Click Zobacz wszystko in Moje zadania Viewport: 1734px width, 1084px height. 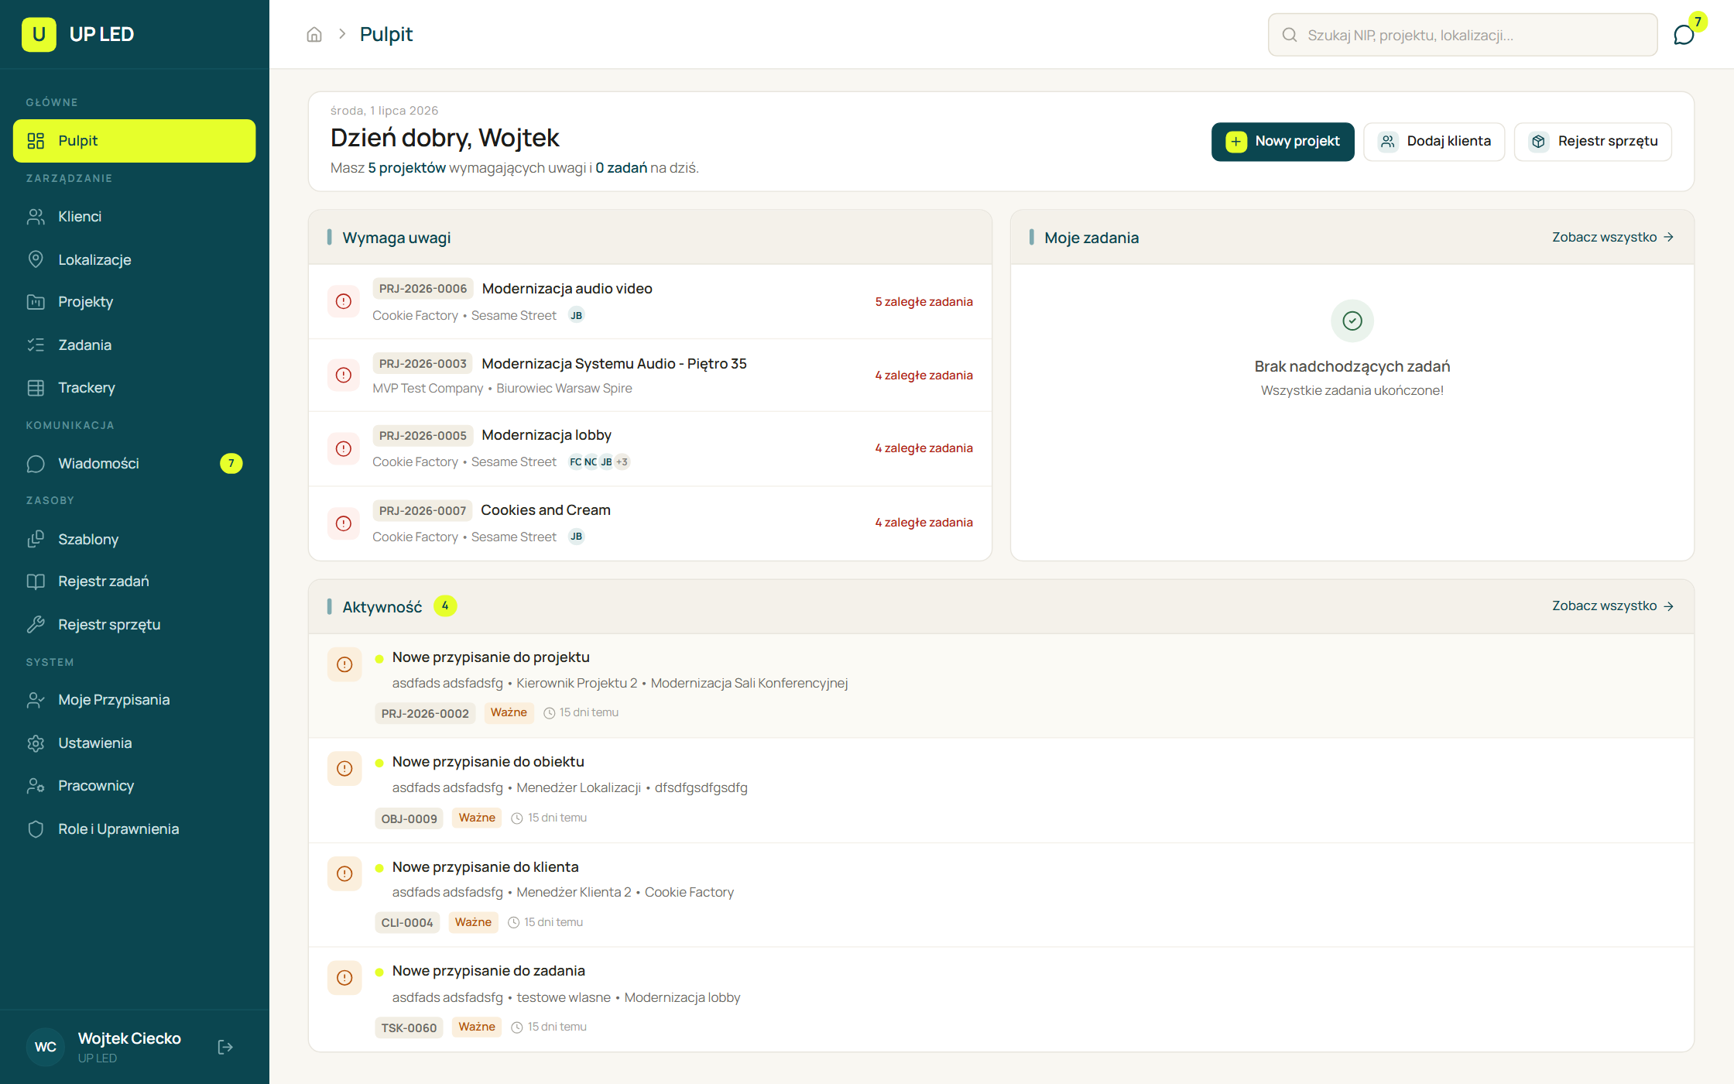pos(1612,237)
